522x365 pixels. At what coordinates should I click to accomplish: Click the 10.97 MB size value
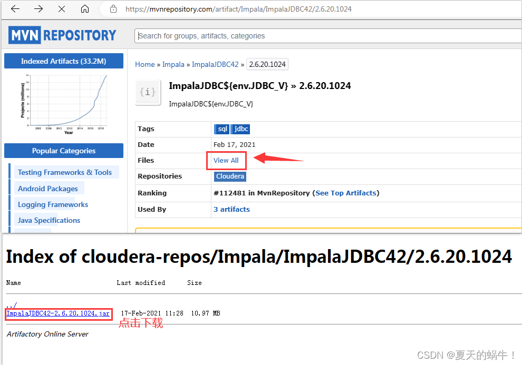(x=206, y=313)
